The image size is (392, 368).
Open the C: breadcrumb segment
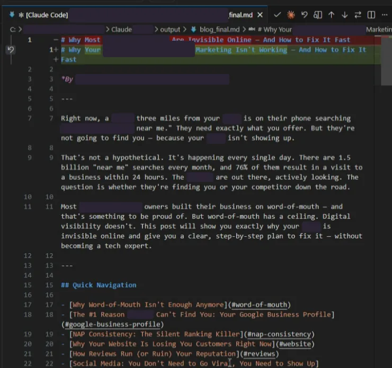[13, 30]
